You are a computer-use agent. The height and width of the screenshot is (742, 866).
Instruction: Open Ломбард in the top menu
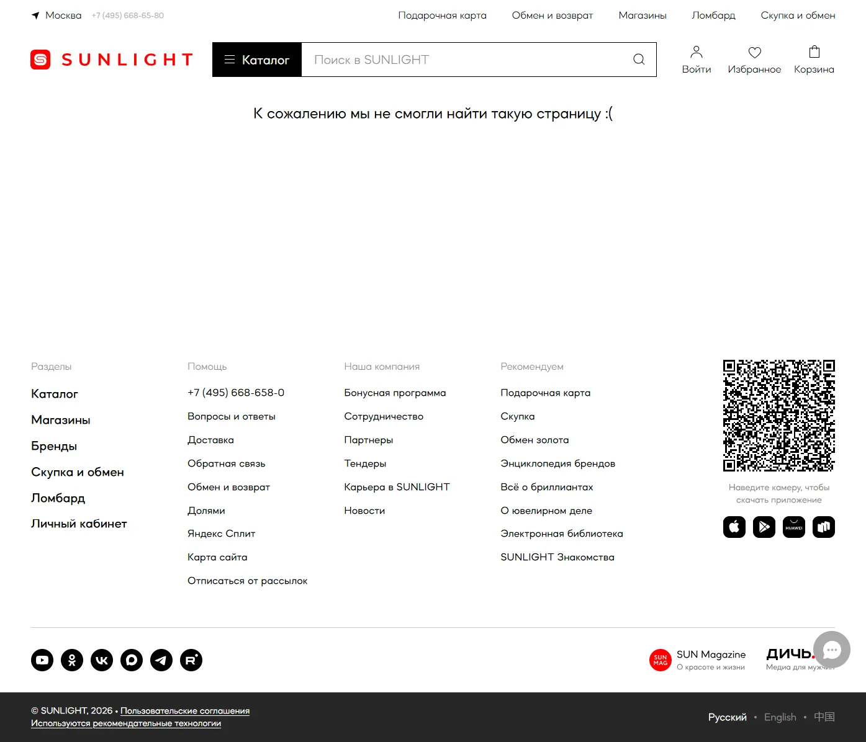(x=713, y=16)
